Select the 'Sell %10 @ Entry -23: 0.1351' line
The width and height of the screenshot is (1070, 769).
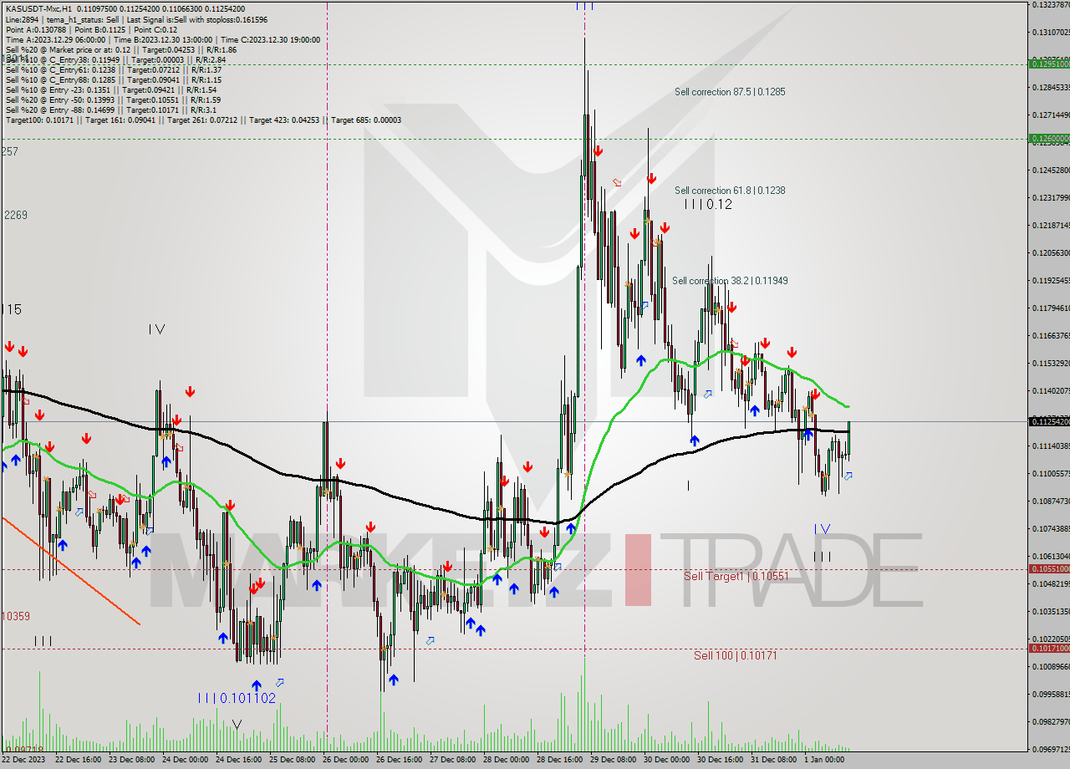(111, 89)
